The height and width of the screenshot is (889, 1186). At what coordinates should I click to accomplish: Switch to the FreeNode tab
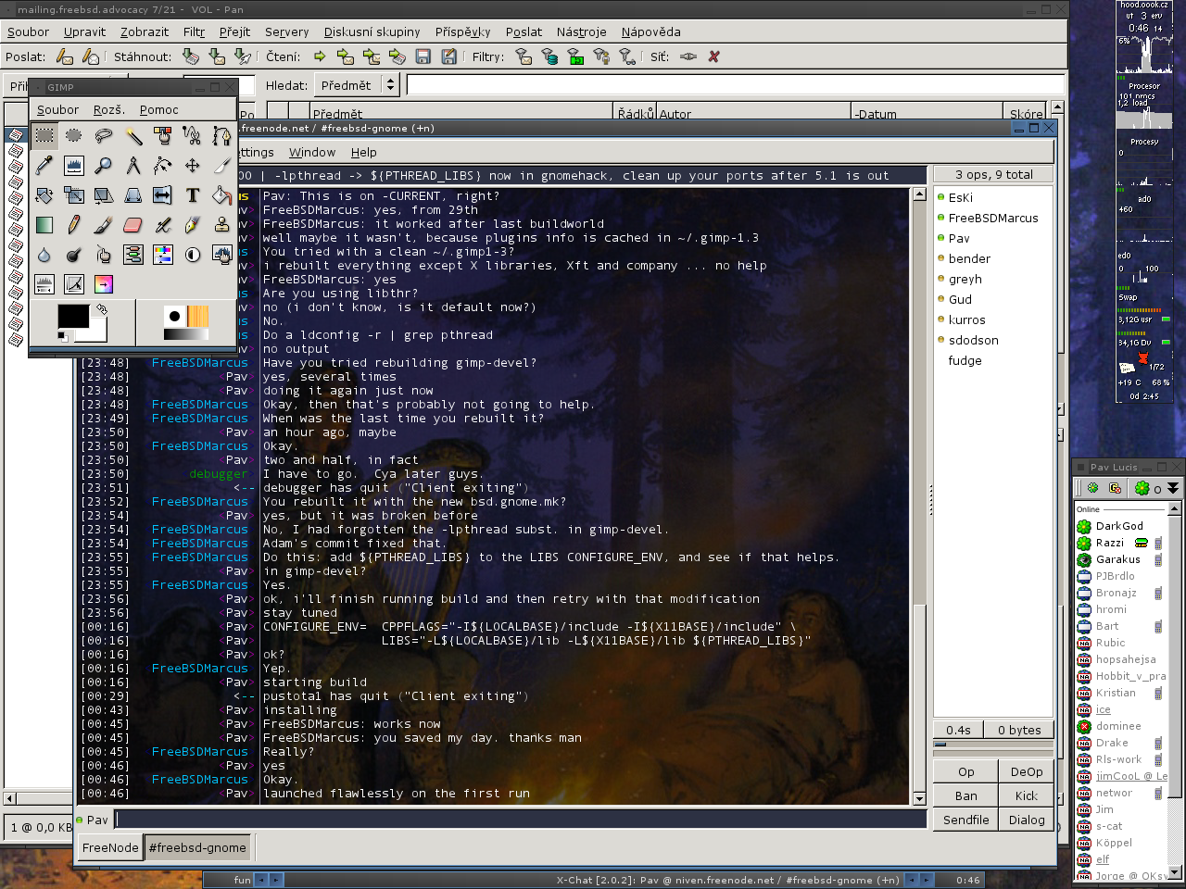point(109,847)
